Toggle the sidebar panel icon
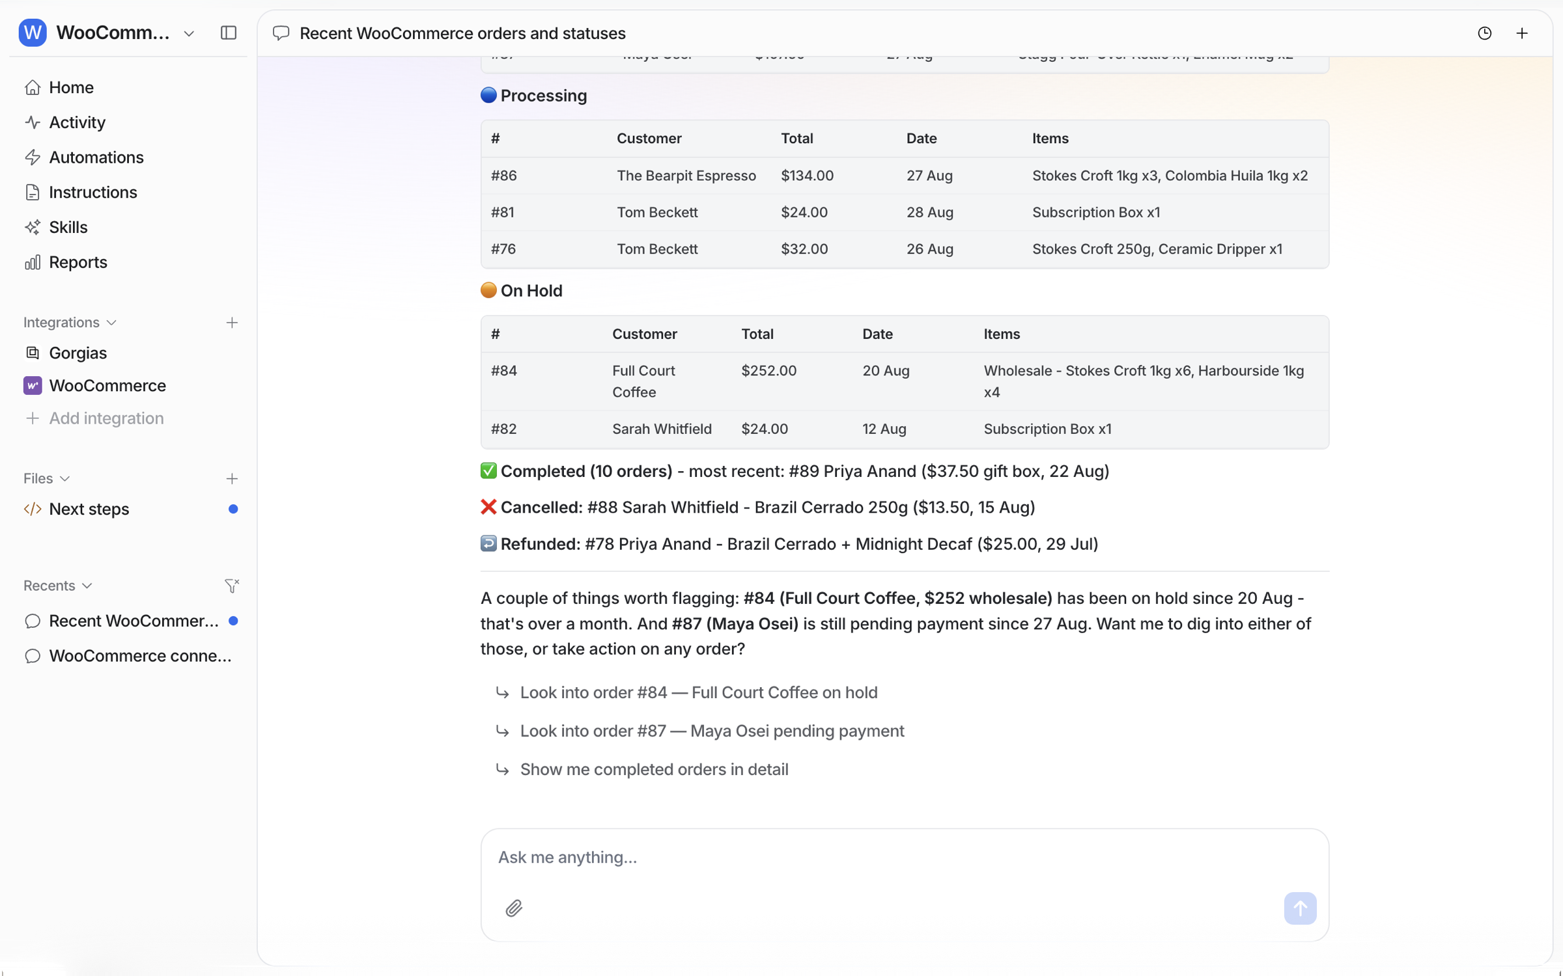This screenshot has width=1563, height=976. [x=229, y=33]
